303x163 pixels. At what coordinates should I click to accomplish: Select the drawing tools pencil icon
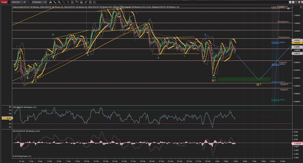55,2
